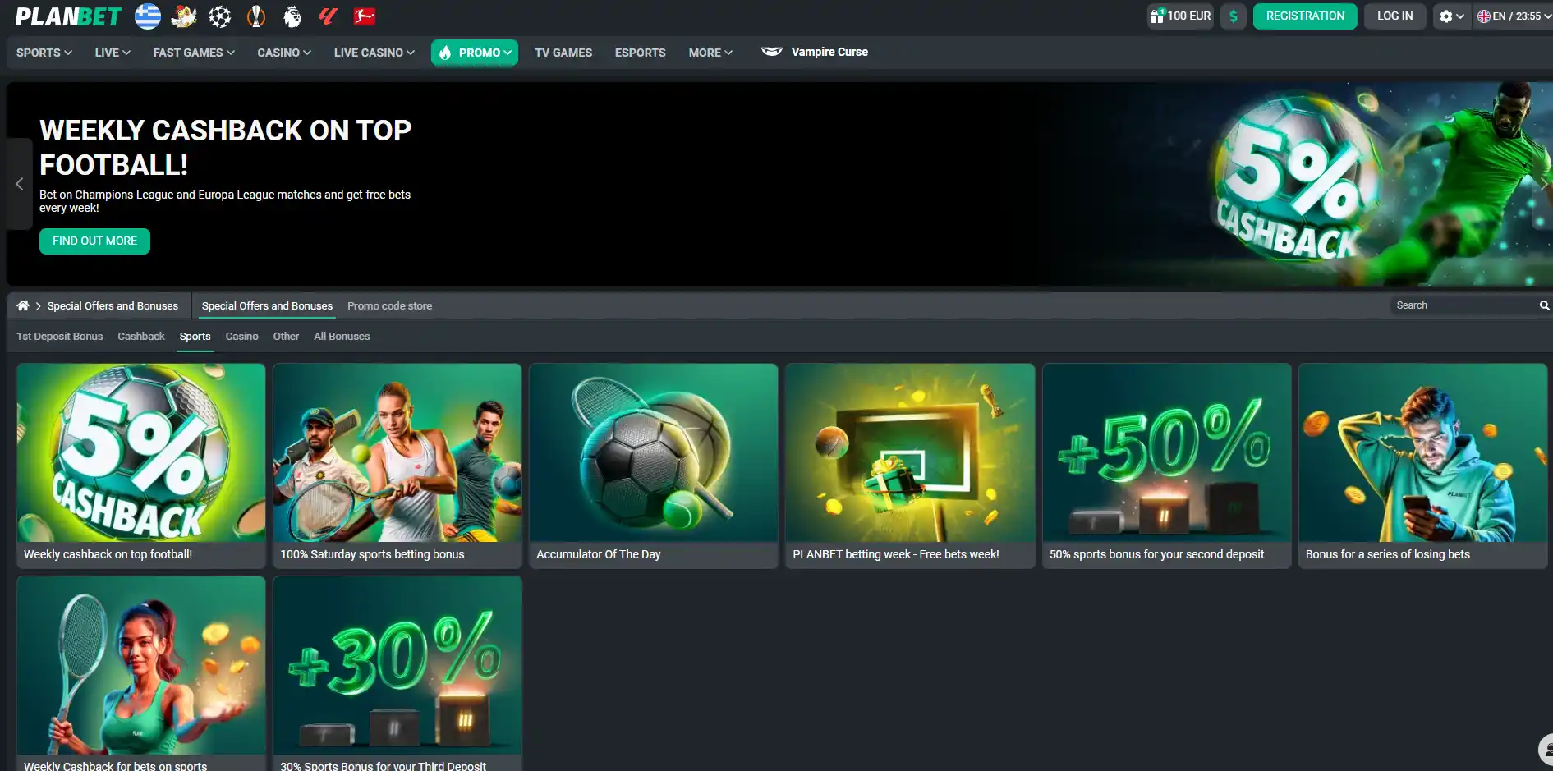Expand the Sports menu
This screenshot has height=771, width=1553.
44,53
